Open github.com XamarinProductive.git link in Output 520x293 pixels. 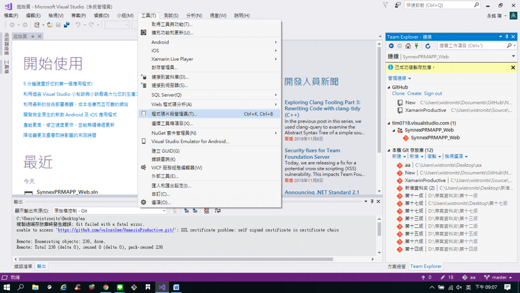point(116,230)
